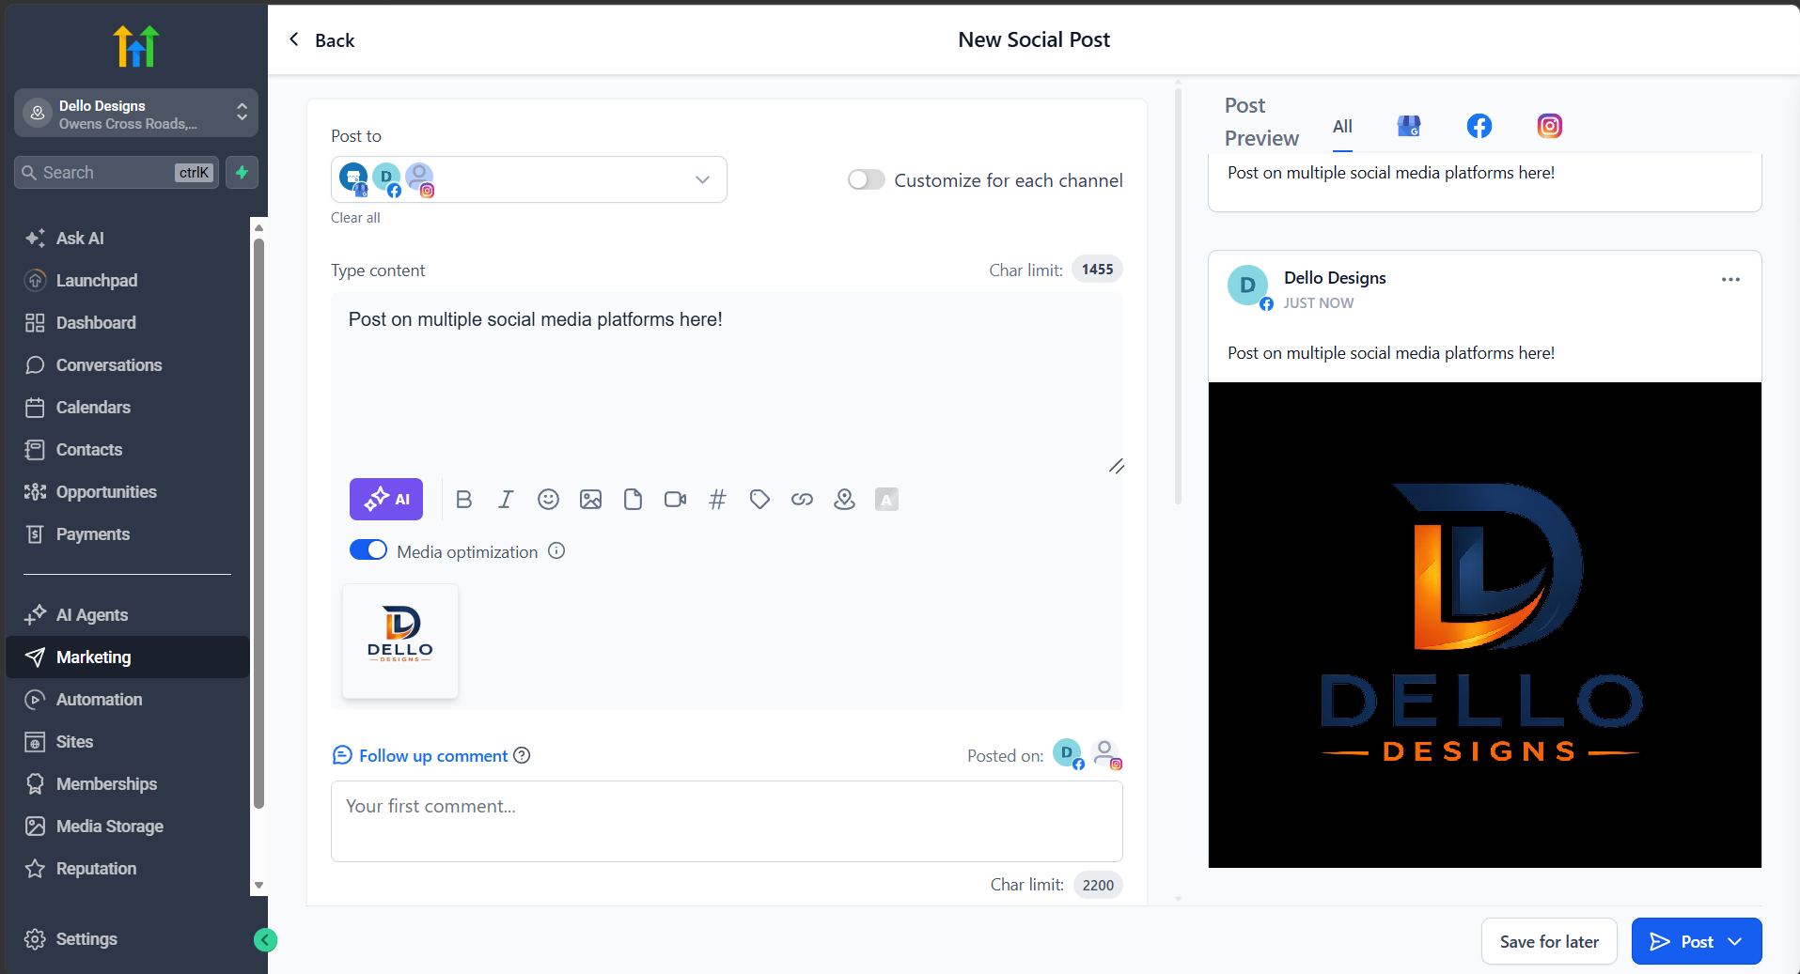Click the uploaded Dello logo thumbnail
Screen dimensions: 1800x974
pyautogui.click(x=400, y=641)
